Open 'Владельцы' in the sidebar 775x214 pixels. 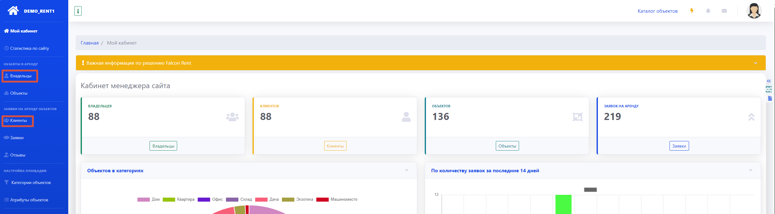coord(20,76)
